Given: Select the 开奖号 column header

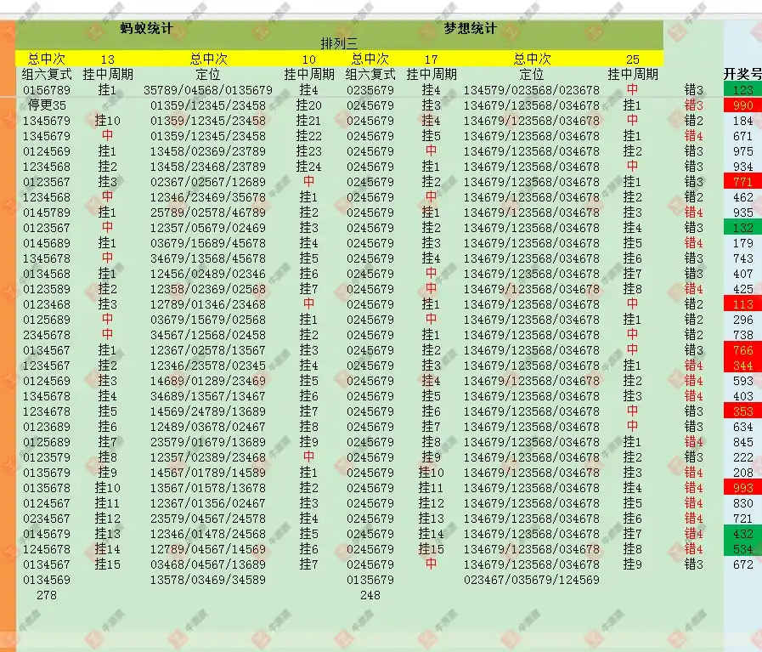Looking at the screenshot, I should [742, 74].
